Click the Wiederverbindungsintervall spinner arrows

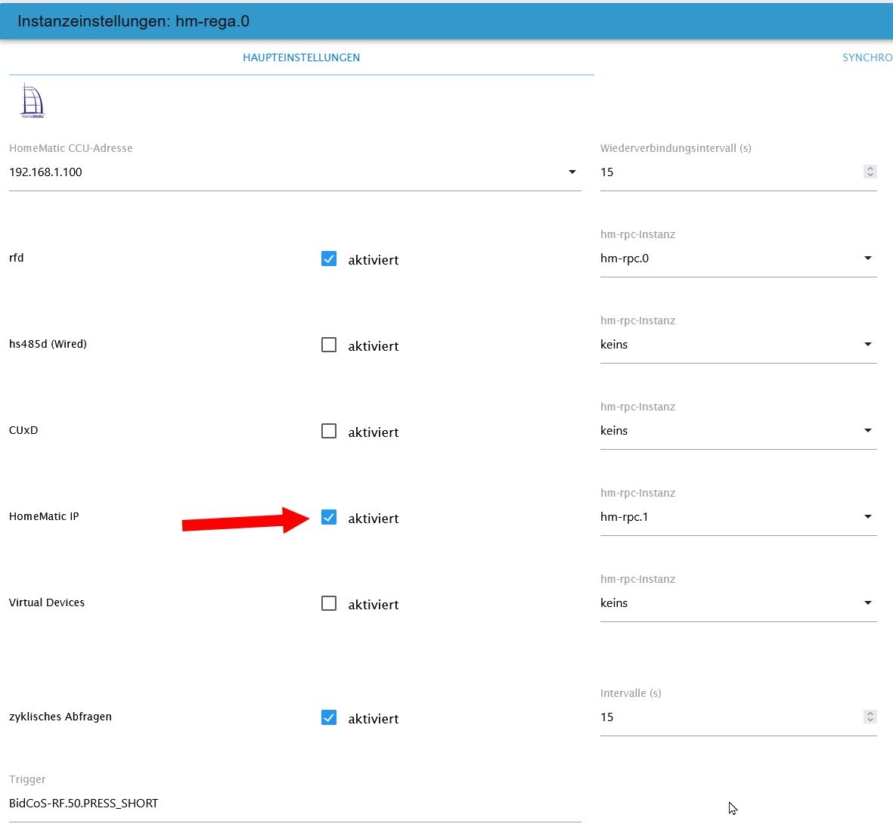click(x=870, y=172)
